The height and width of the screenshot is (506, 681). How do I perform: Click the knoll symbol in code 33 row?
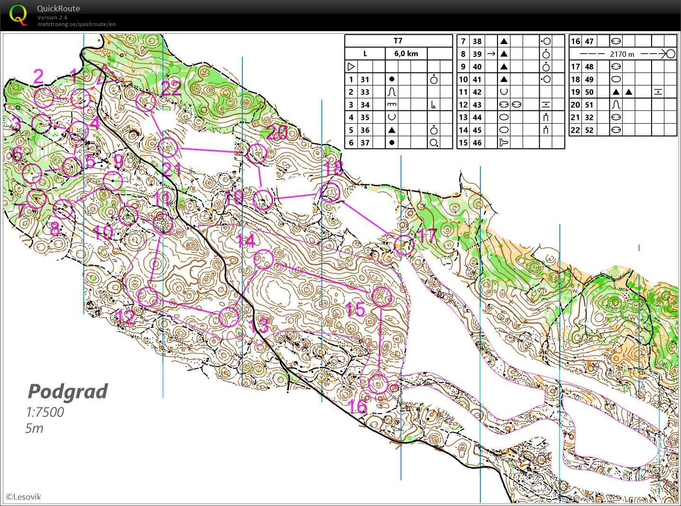[x=392, y=92]
